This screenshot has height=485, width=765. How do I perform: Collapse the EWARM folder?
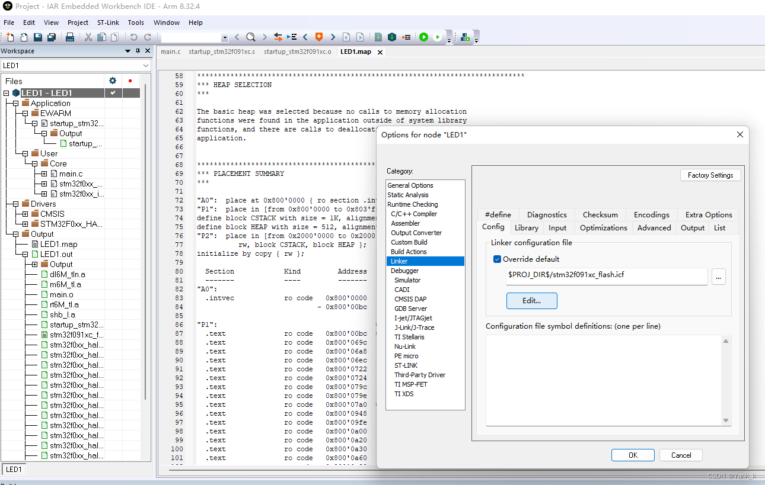pos(26,113)
